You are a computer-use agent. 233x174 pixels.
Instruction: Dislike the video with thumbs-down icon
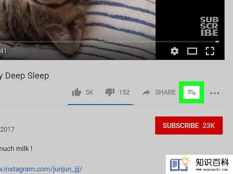tap(110, 92)
